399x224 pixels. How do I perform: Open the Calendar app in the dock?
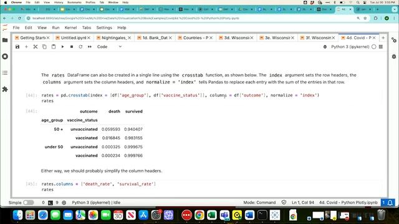click(118, 215)
